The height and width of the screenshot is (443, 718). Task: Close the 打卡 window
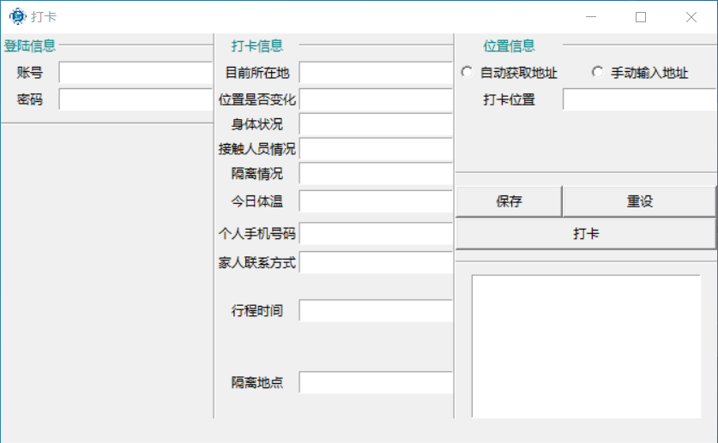pos(691,17)
